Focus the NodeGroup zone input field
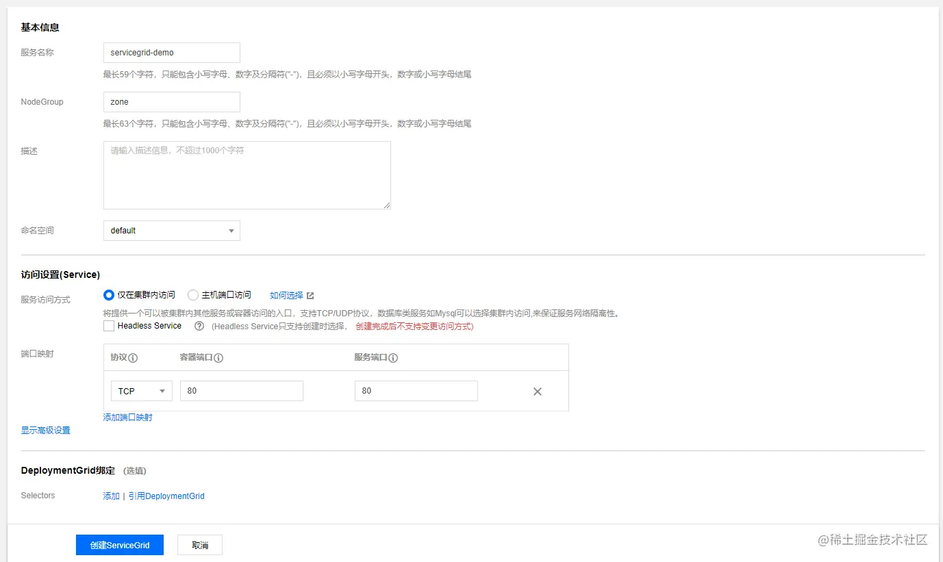The image size is (943, 562). pyautogui.click(x=172, y=102)
